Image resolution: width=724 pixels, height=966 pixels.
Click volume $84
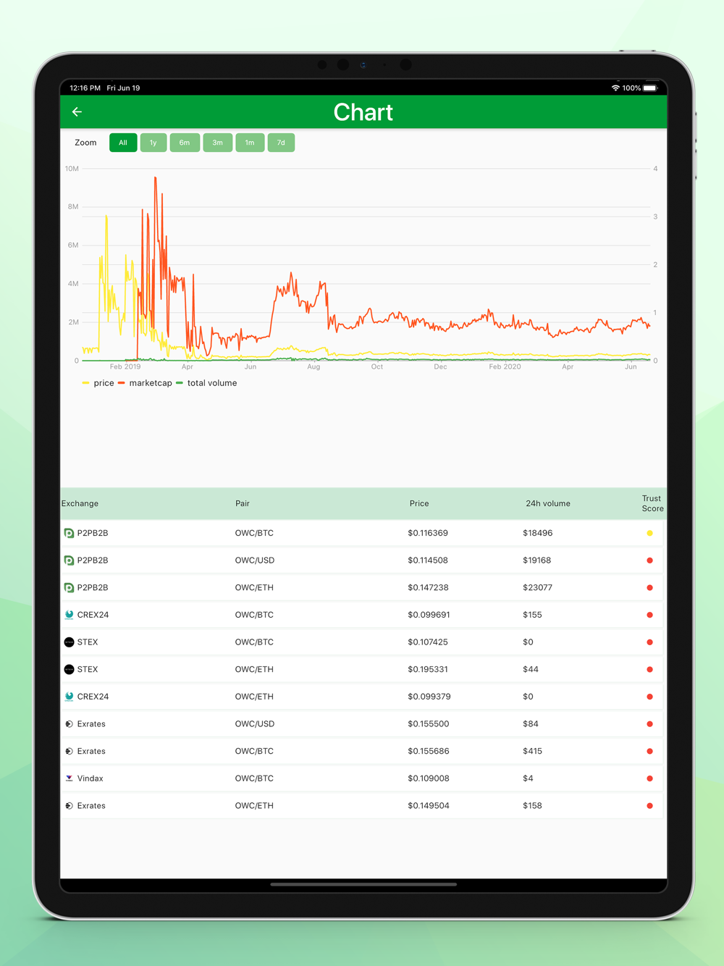tap(530, 724)
